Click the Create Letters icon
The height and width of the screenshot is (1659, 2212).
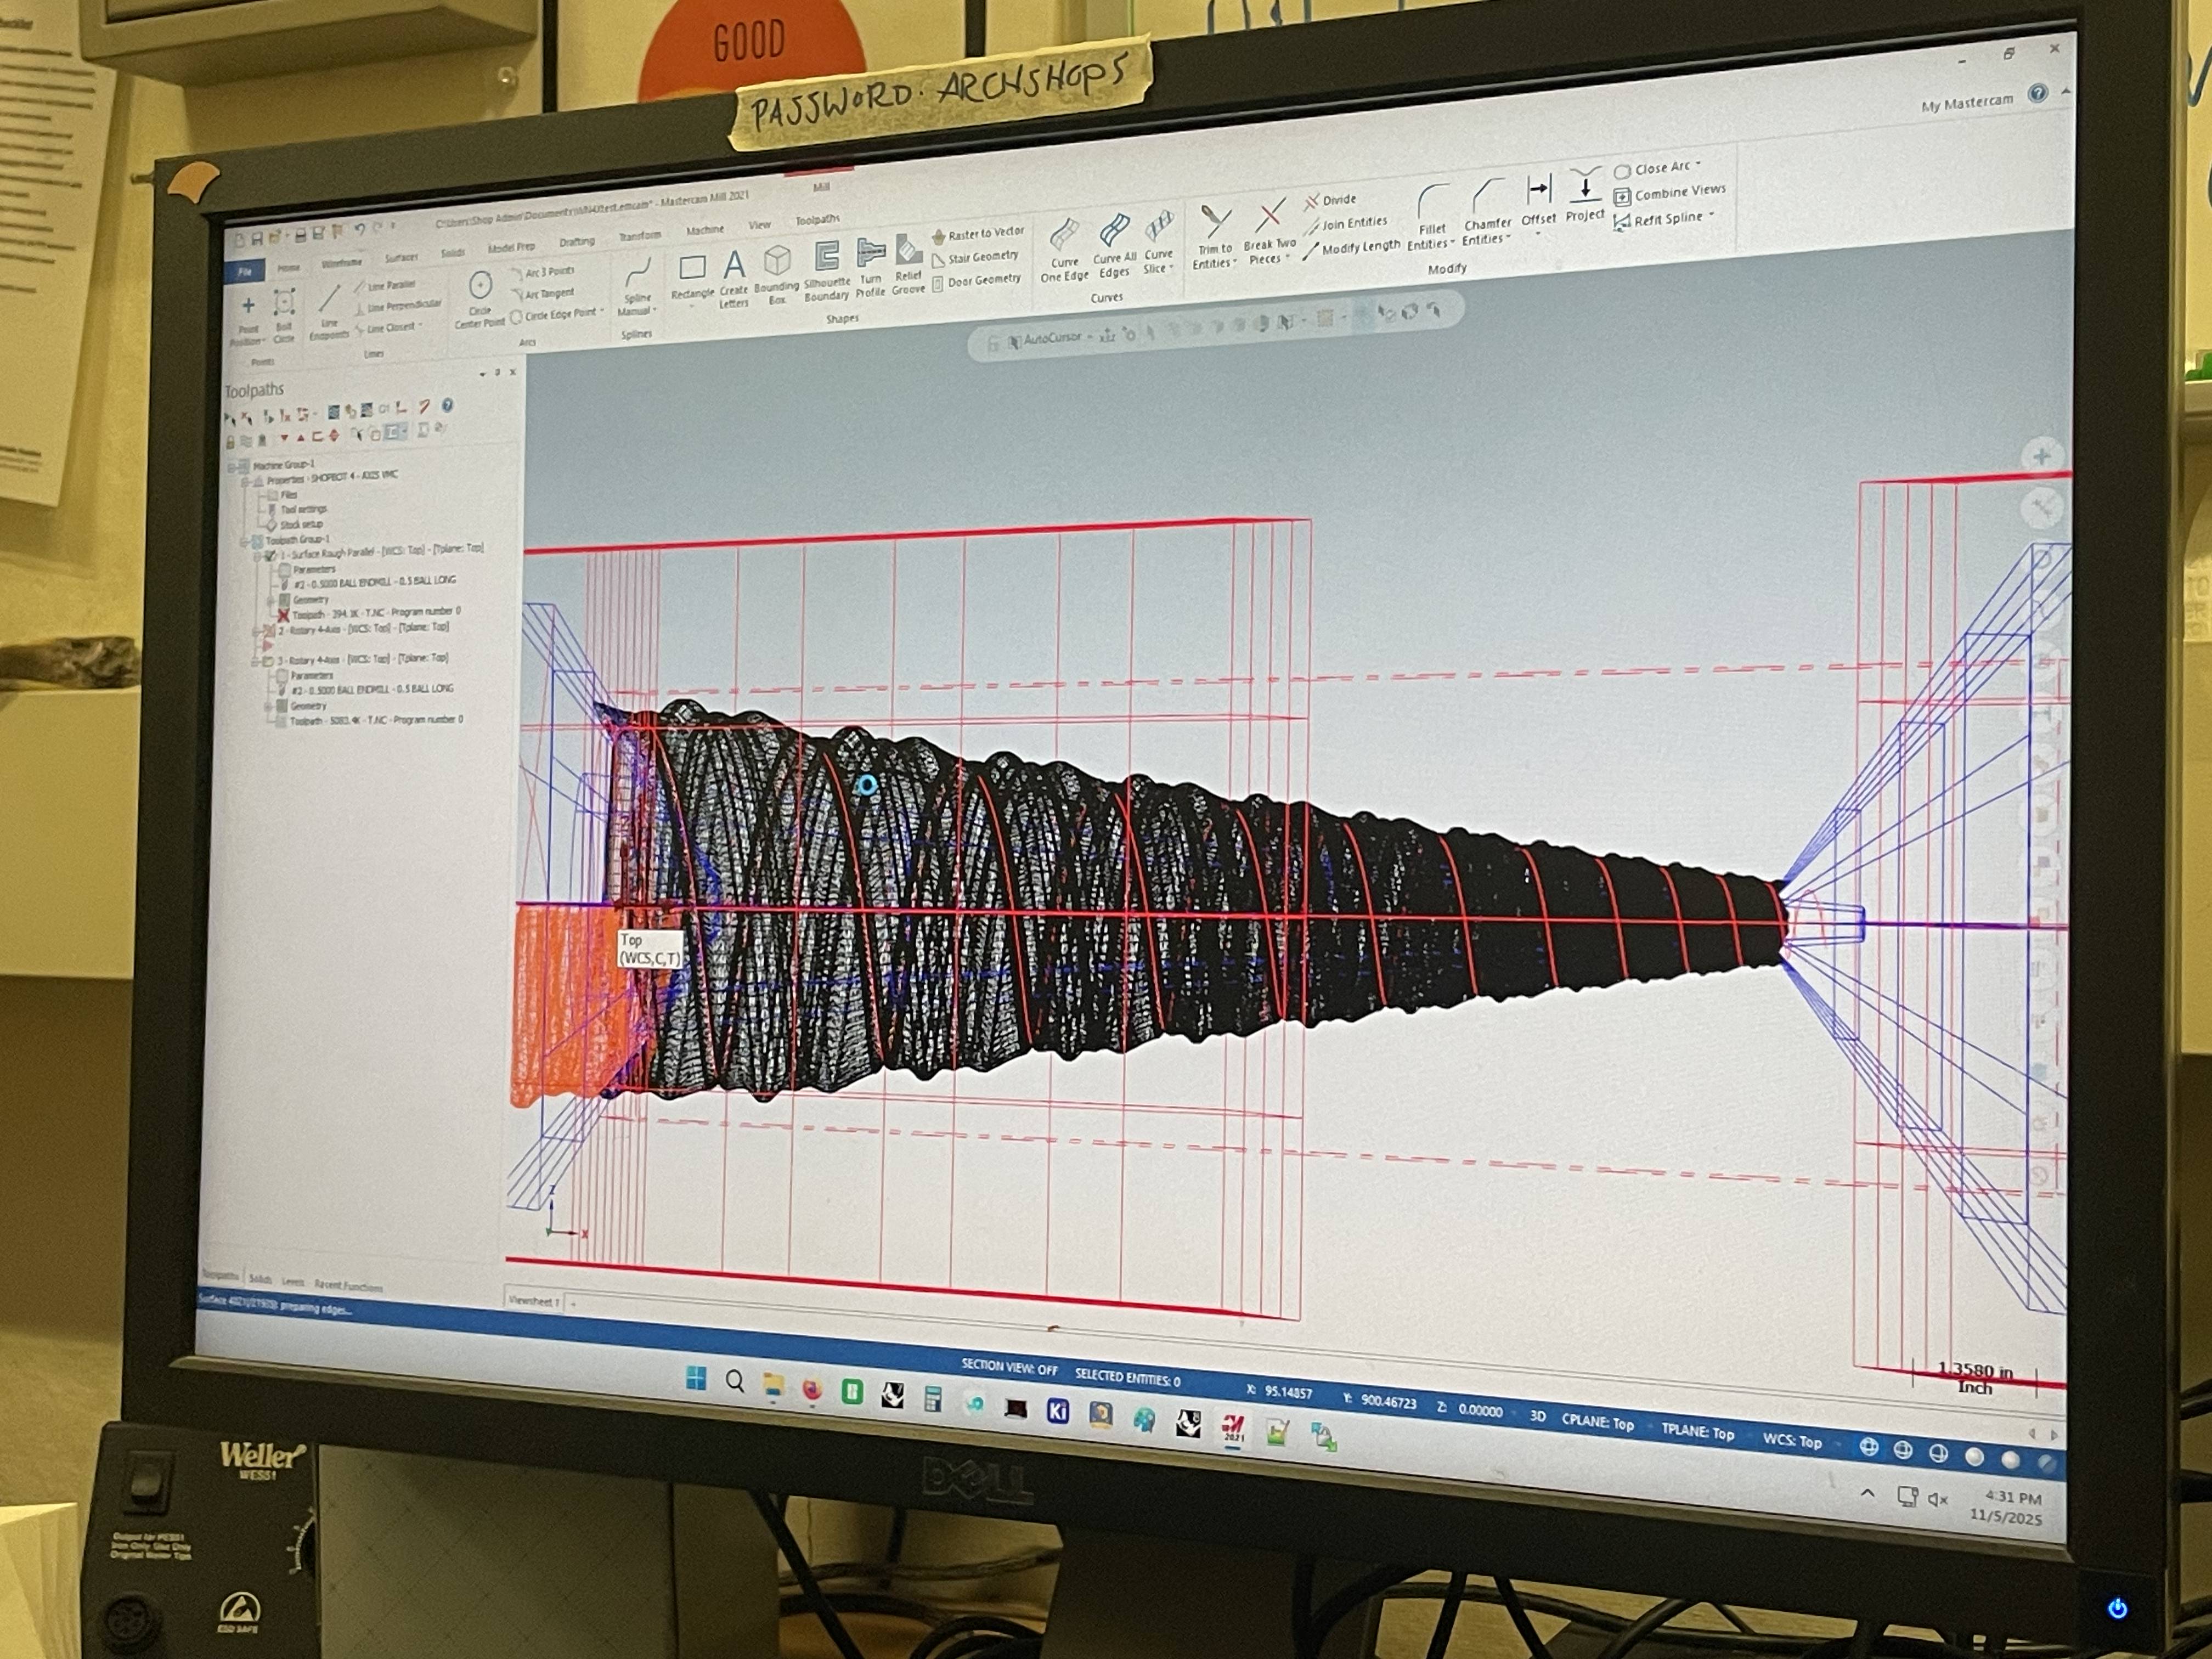734,266
